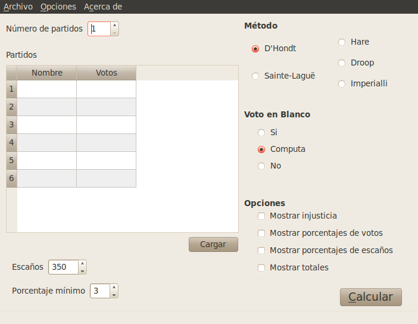
Task: Open the Opciones menu
Action: point(58,7)
